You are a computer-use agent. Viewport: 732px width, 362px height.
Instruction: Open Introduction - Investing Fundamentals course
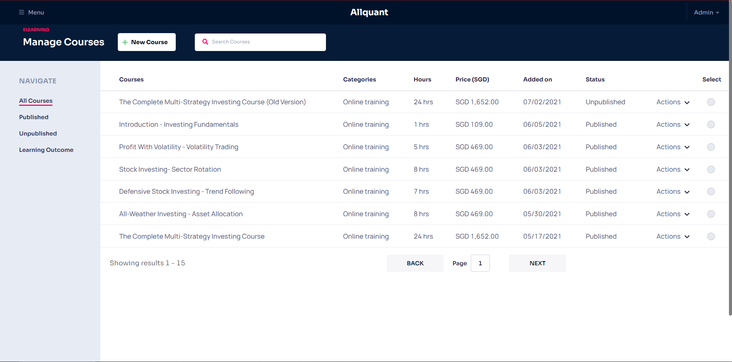click(x=178, y=124)
